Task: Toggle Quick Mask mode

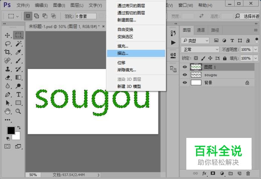Action: [x=7, y=146]
